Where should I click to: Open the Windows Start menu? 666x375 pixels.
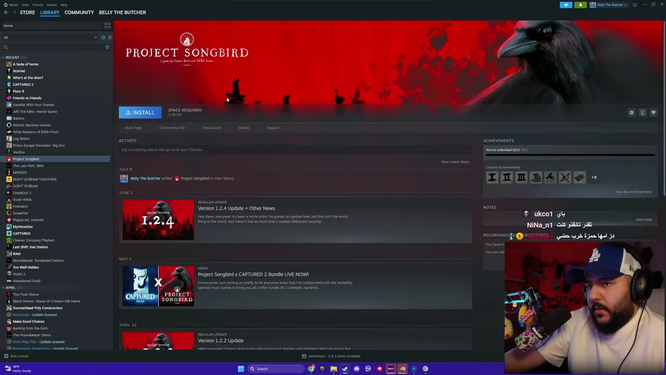[241, 369]
